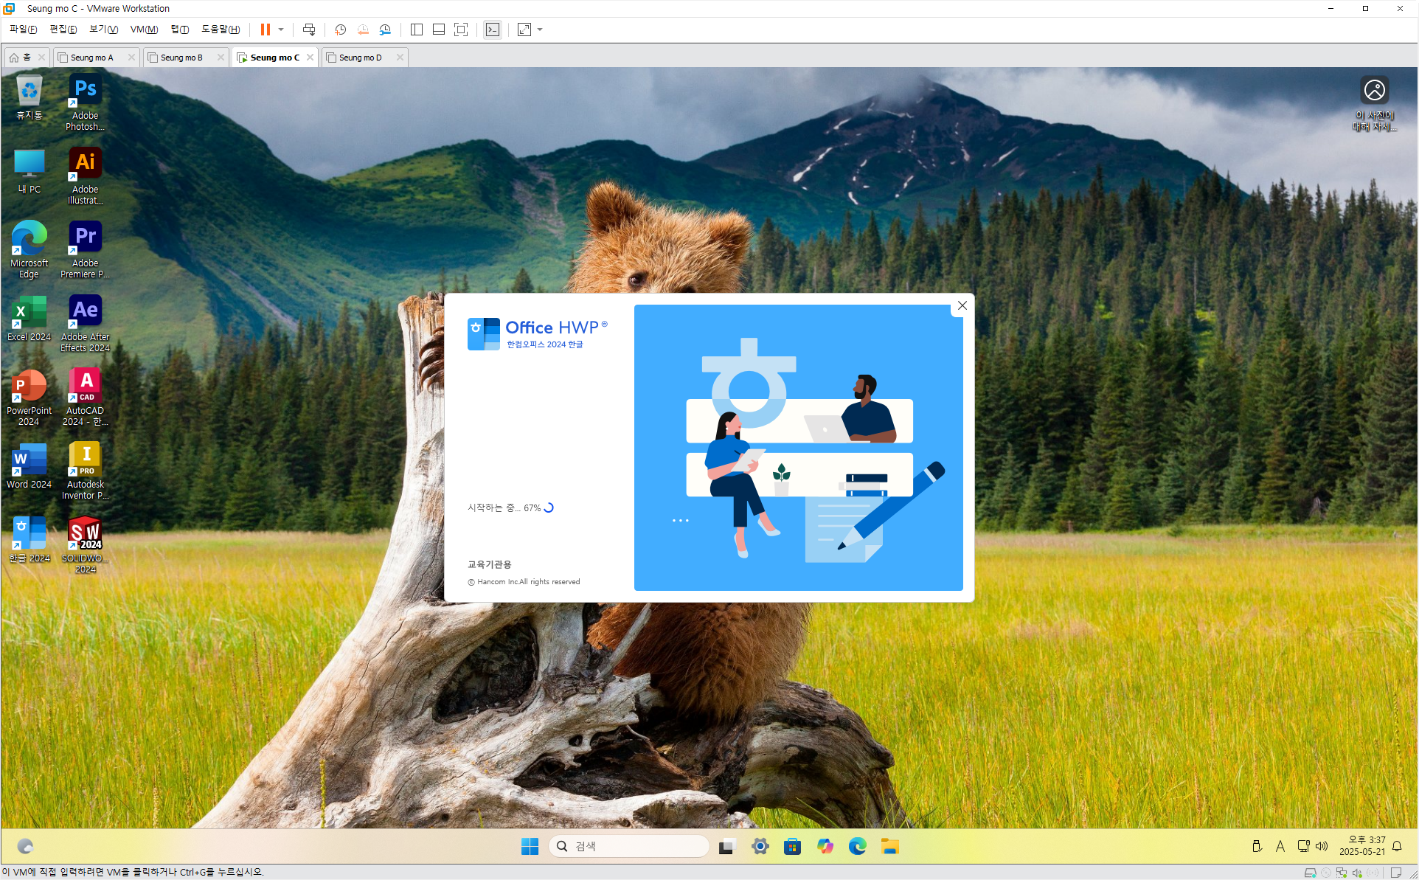
Task: Click the taskbar search box
Action: (x=629, y=846)
